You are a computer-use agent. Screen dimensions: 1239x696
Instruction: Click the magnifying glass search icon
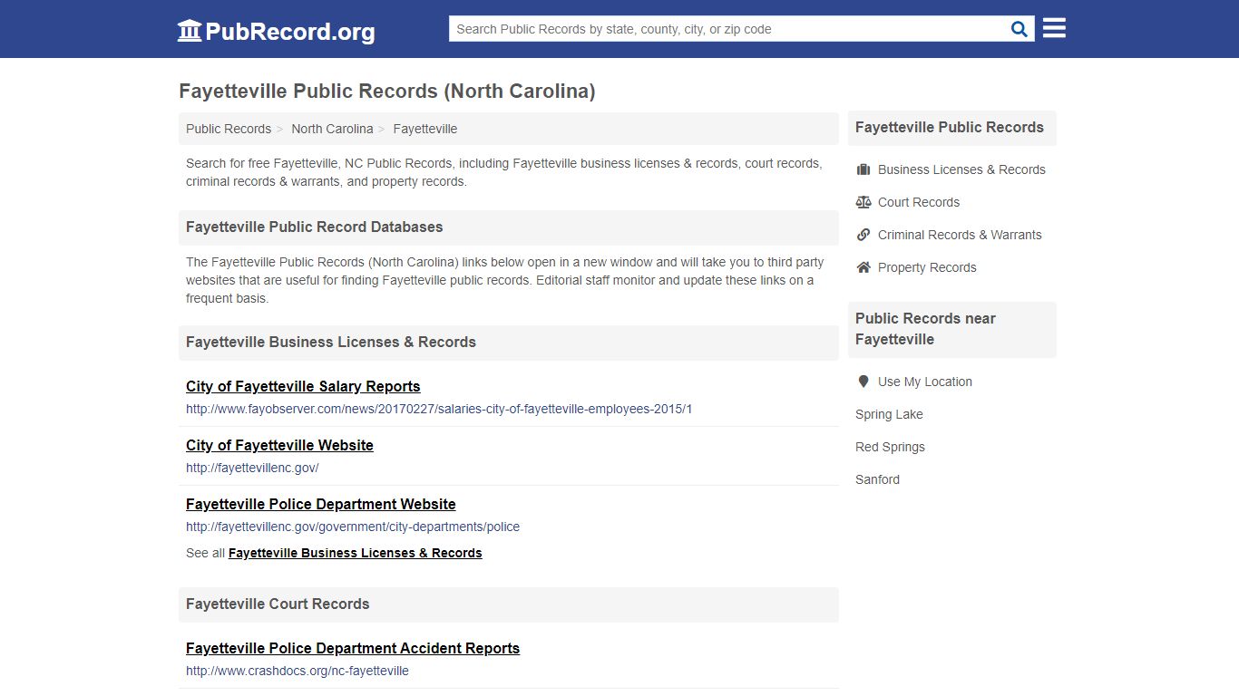[1019, 29]
